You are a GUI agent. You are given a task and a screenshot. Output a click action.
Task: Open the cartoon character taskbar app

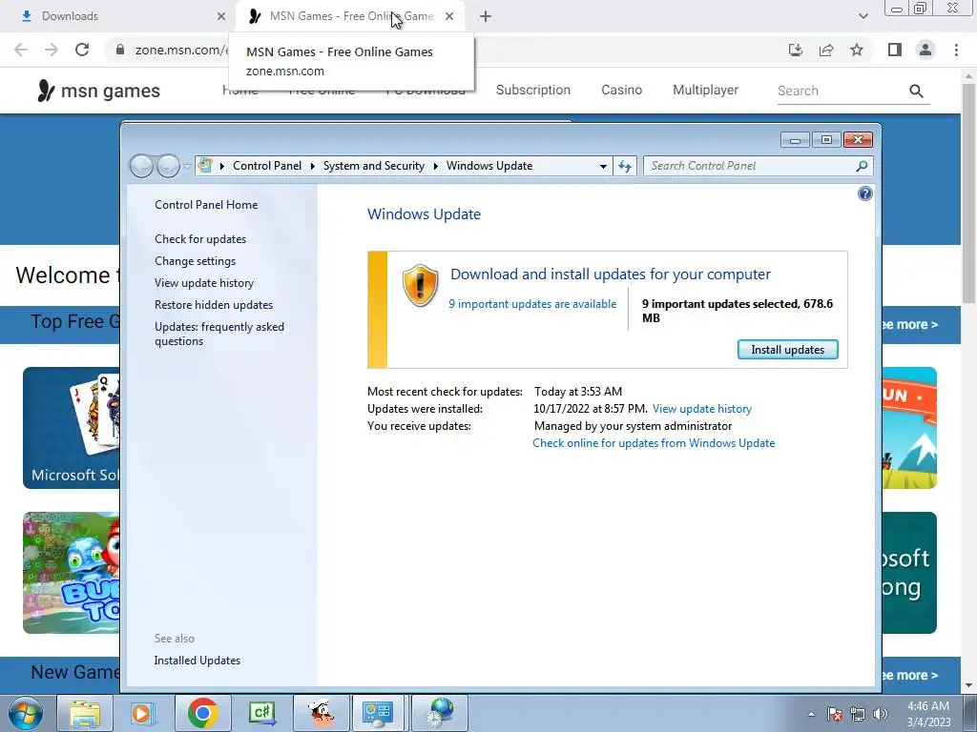click(x=322, y=714)
